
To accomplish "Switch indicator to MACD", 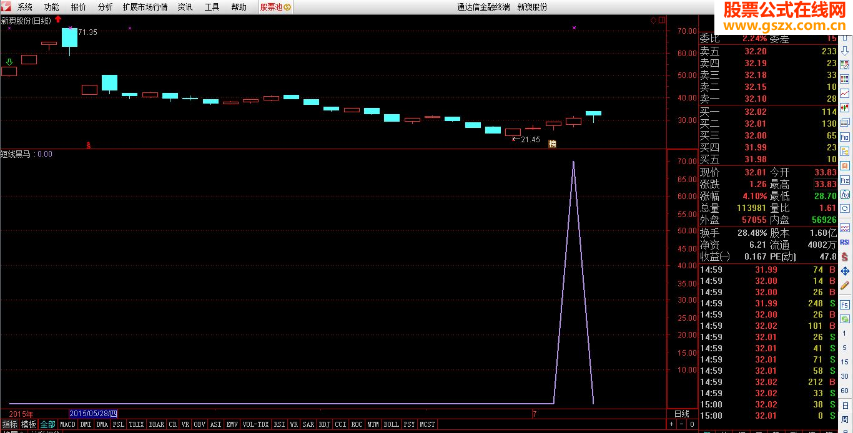I will pos(67,424).
